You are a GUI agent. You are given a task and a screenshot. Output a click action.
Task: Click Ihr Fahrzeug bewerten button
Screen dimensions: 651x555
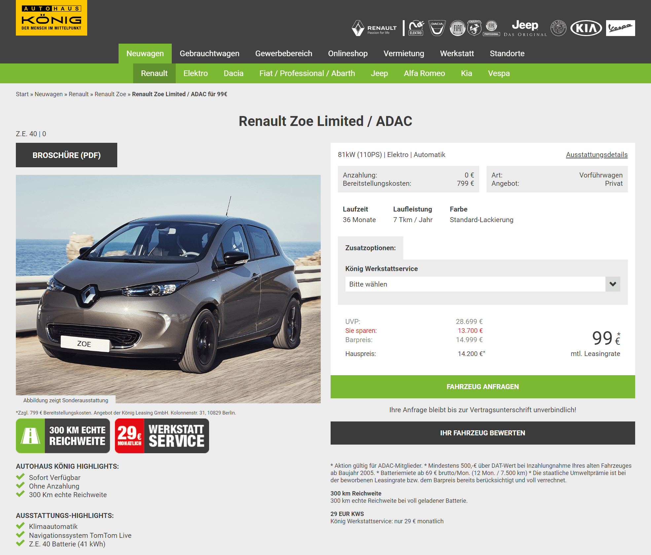click(483, 433)
